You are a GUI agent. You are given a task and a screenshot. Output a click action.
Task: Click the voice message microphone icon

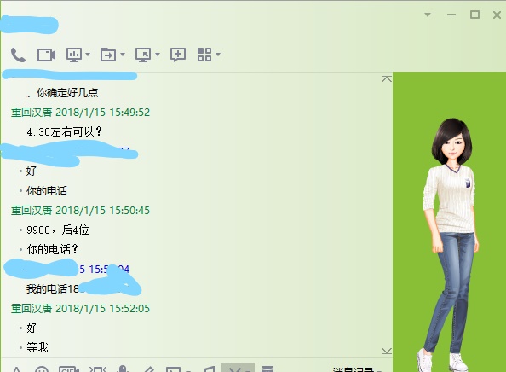click(123, 369)
